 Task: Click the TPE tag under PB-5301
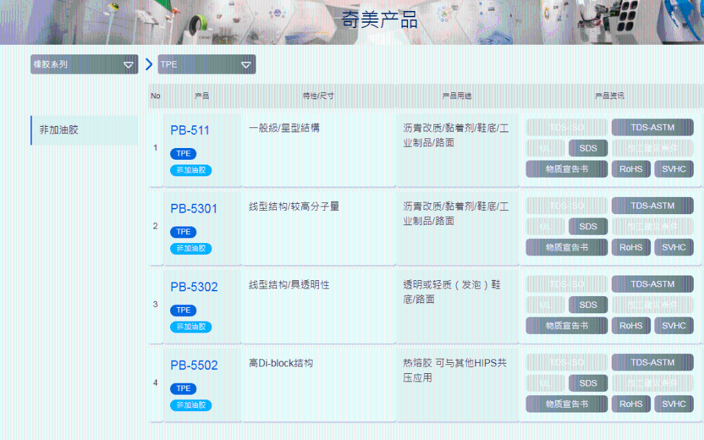183,232
